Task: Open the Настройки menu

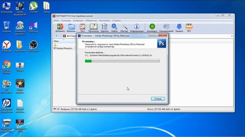Action: (x=105, y=20)
